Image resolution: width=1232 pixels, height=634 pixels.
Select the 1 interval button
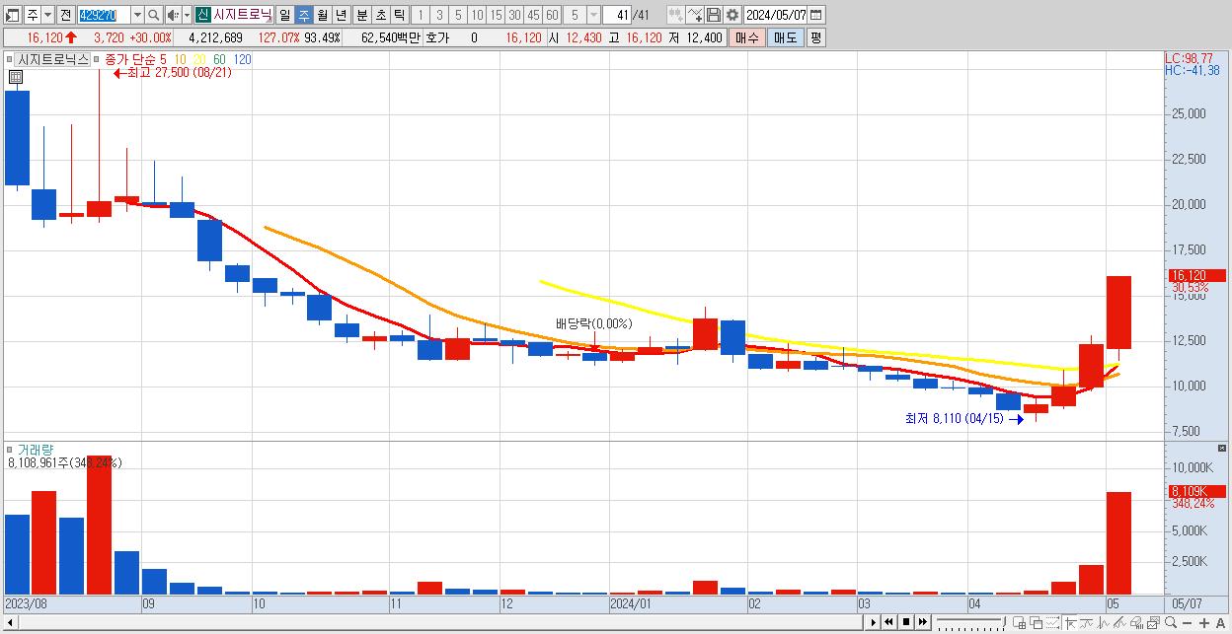coord(421,15)
